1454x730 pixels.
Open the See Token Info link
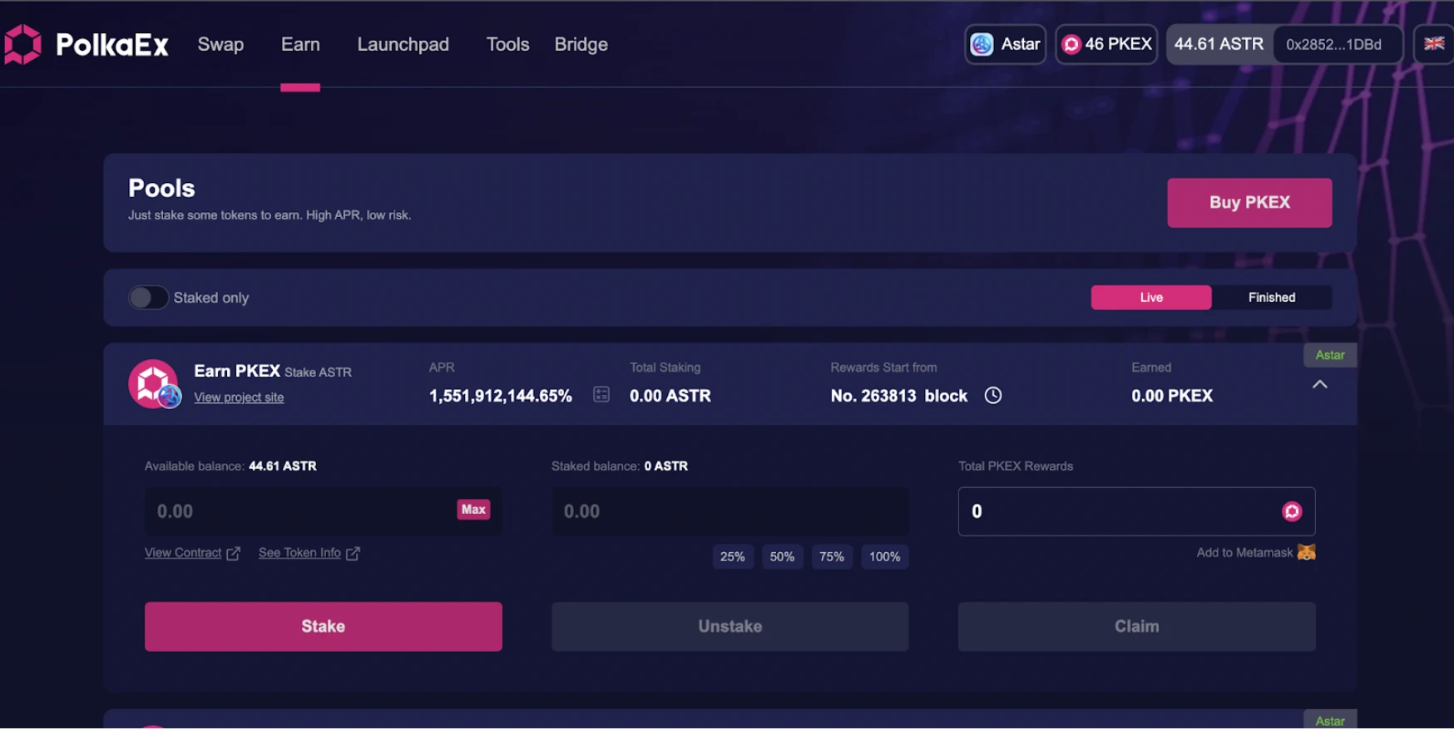[x=299, y=553]
